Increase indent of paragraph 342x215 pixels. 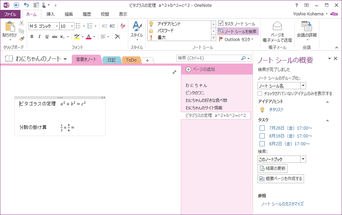112,26
